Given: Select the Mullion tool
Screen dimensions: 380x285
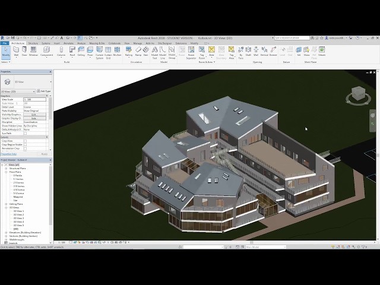Looking at the screenshot, I should click(x=117, y=52).
